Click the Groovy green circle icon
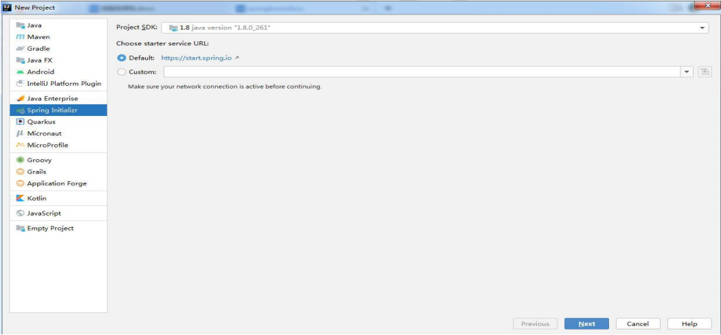 [x=20, y=160]
